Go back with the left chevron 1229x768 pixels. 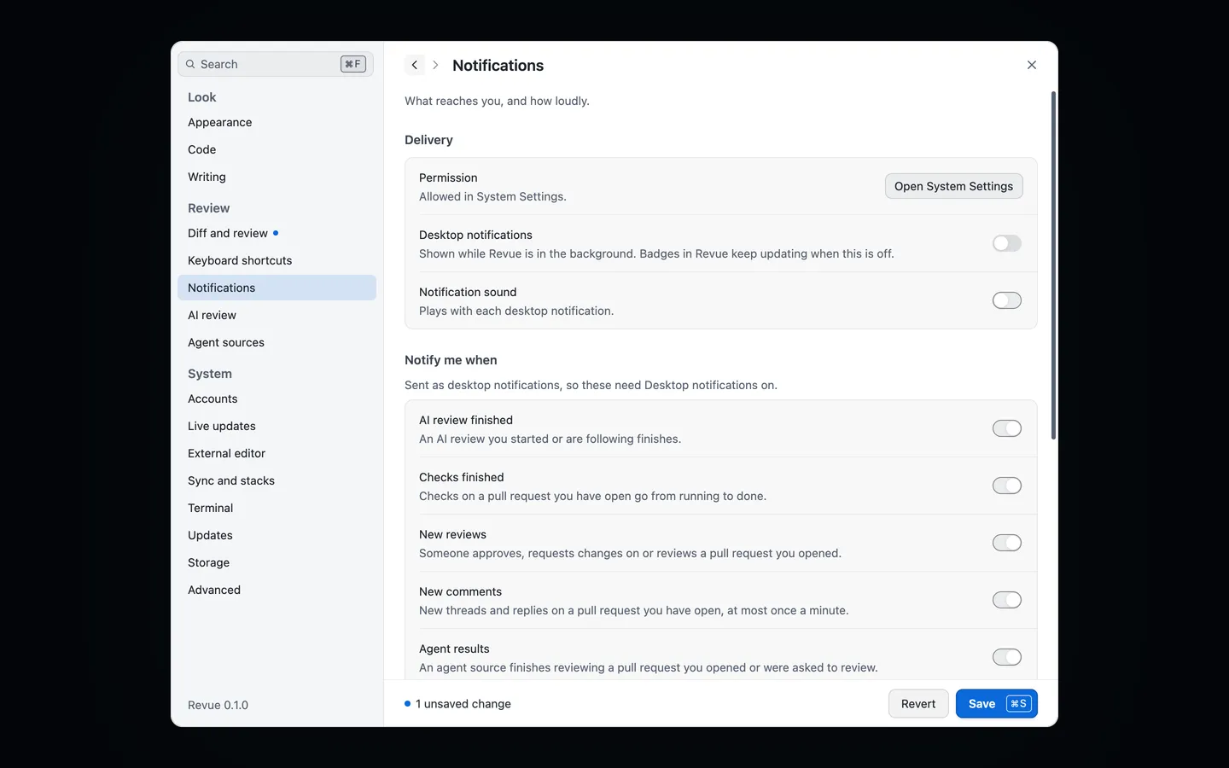click(415, 65)
